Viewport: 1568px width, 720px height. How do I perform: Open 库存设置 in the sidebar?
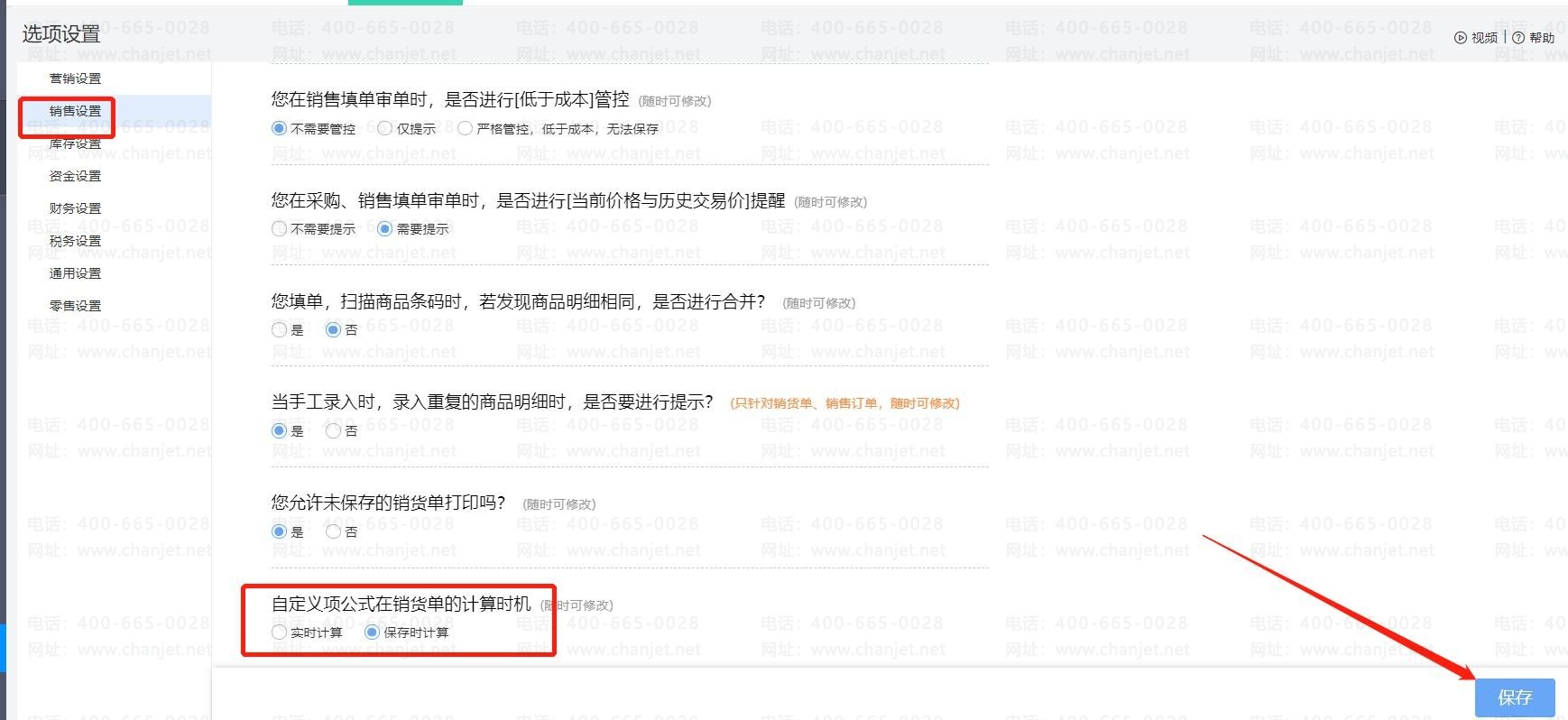tap(75, 143)
